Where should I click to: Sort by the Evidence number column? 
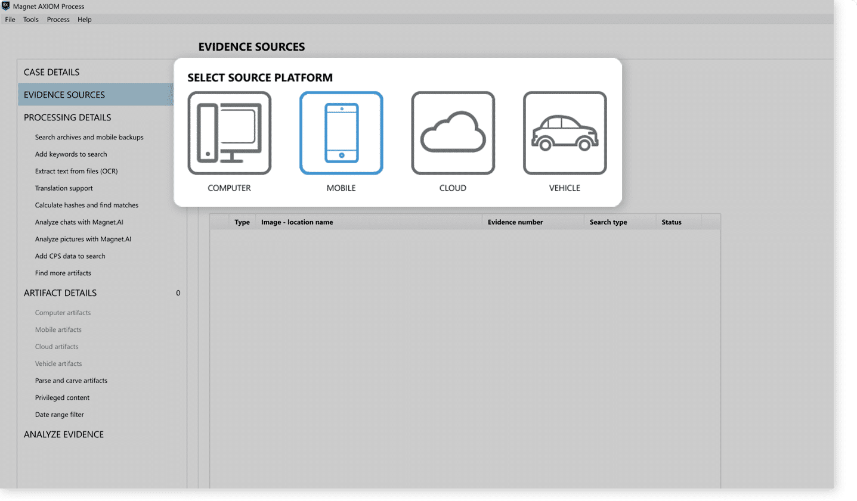click(515, 222)
